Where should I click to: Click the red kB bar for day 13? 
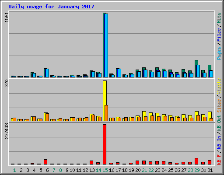click(x=91, y=163)
